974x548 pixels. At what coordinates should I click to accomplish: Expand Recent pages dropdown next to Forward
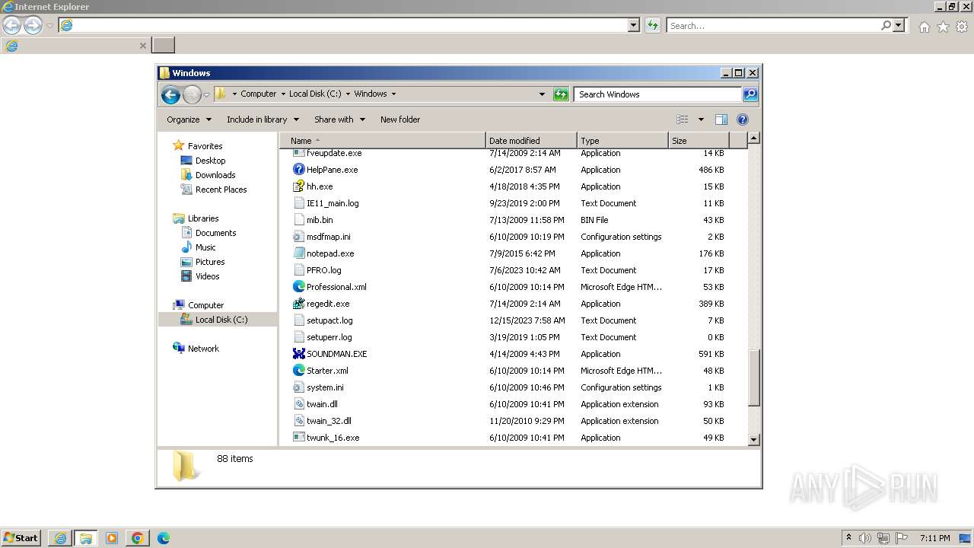(206, 95)
